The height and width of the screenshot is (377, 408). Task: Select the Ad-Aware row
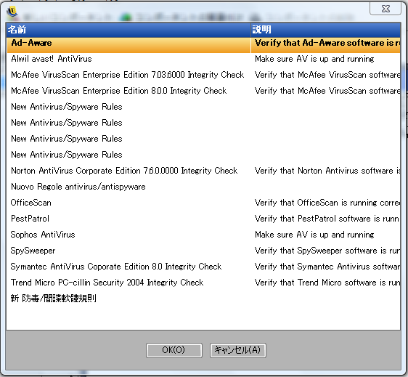pos(203,45)
